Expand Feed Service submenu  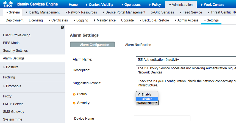point(191,12)
